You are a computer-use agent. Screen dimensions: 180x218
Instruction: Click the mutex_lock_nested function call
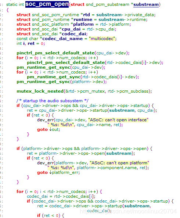(40, 91)
